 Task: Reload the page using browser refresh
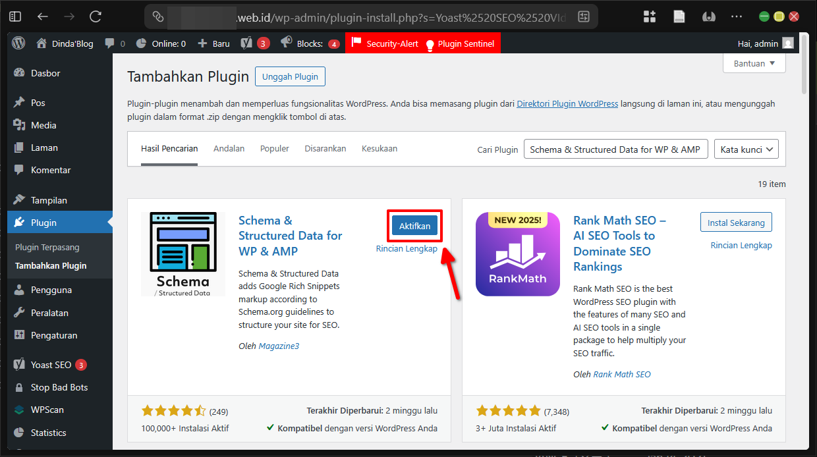click(96, 16)
